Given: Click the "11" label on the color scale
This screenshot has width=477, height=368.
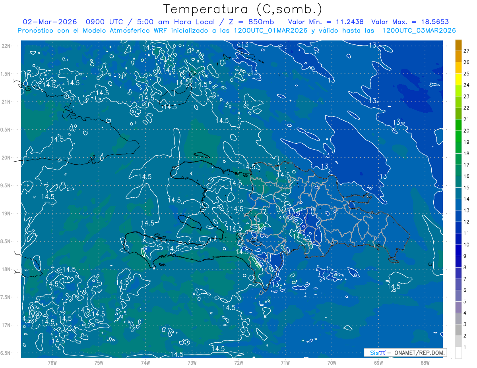Looking at the screenshot, I should [x=466, y=233].
